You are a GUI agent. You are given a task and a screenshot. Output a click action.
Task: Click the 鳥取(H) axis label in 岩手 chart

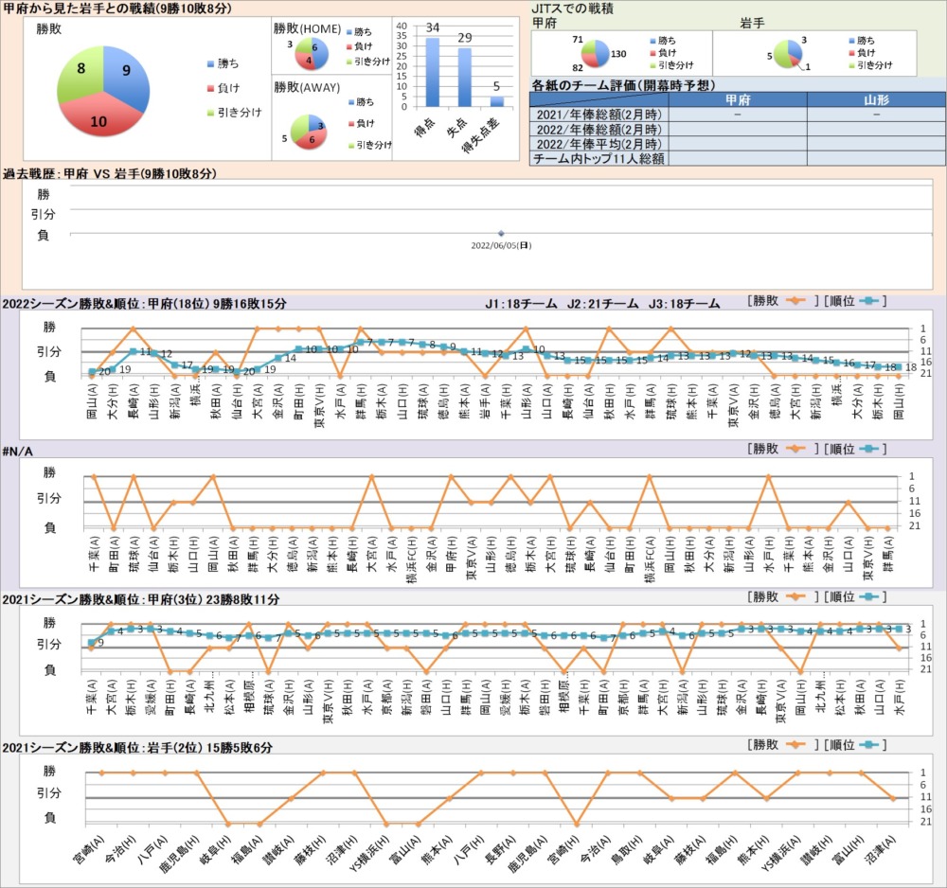pyautogui.click(x=628, y=848)
